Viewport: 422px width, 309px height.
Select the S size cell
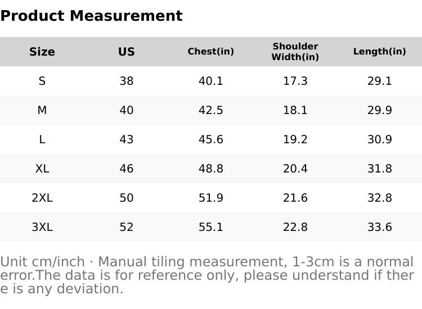(42, 81)
